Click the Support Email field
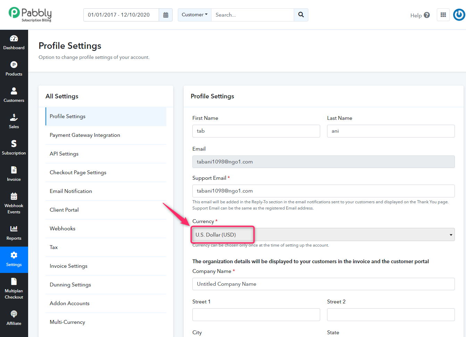 (323, 191)
